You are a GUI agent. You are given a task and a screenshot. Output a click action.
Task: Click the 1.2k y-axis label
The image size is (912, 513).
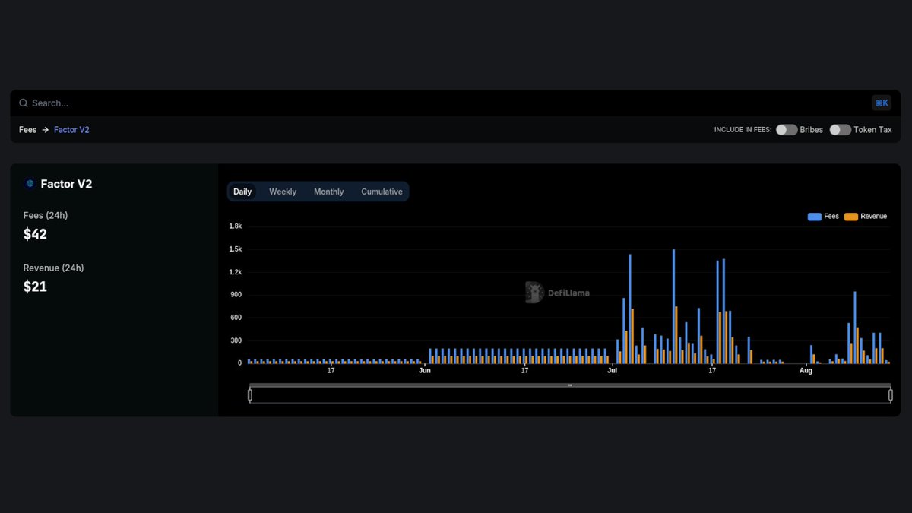[236, 272]
